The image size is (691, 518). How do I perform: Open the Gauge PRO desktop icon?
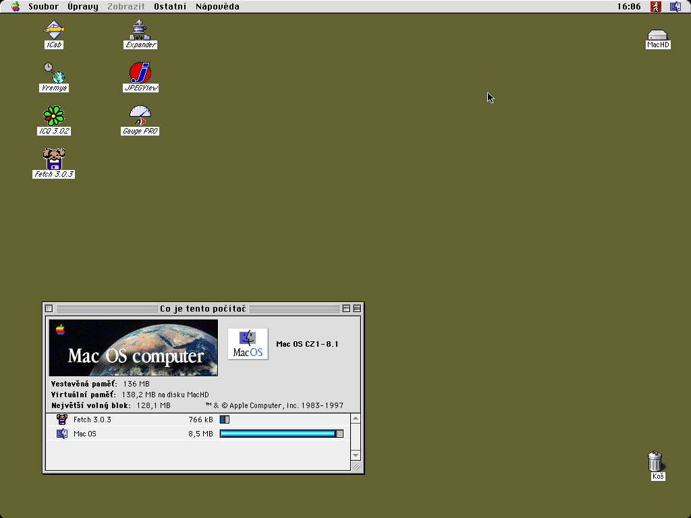pyautogui.click(x=140, y=115)
